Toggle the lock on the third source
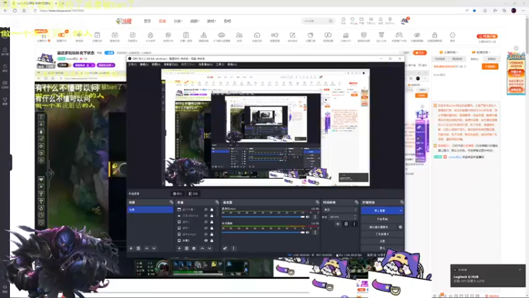This screenshot has width=529, height=298. pyautogui.click(x=212, y=222)
